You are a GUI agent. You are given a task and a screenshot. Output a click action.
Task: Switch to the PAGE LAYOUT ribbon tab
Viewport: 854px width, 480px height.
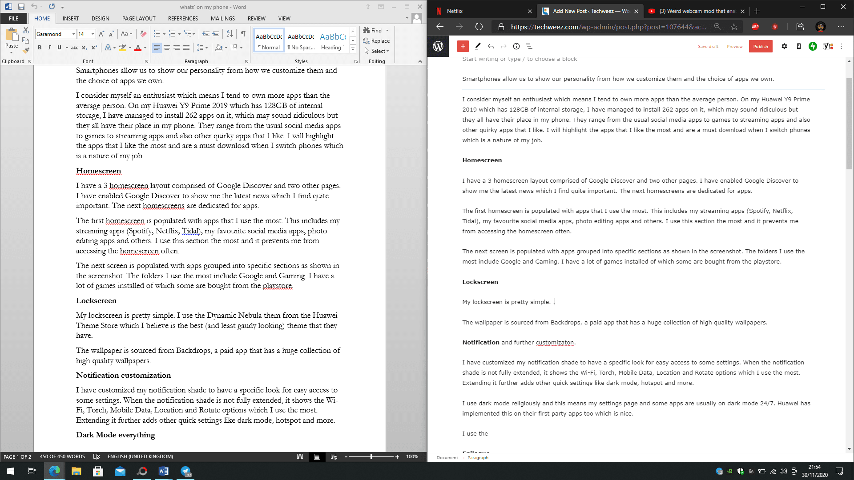tap(139, 18)
